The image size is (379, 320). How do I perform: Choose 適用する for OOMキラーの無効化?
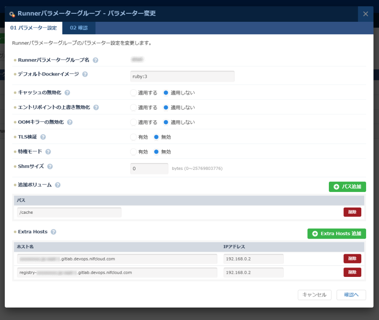point(133,122)
